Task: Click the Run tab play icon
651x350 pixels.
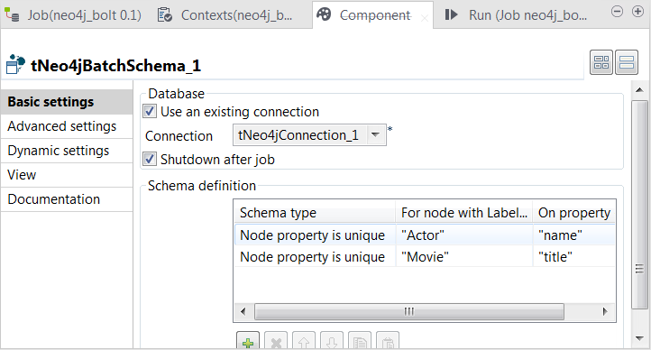Action: (x=451, y=14)
